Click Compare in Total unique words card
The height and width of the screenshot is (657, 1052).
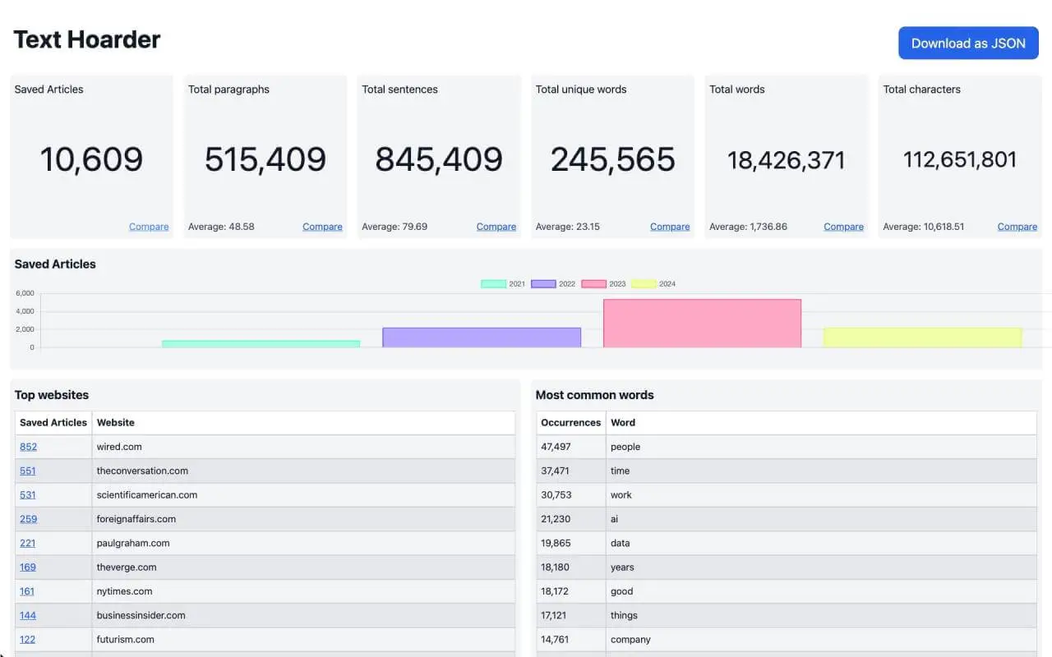[x=670, y=227]
